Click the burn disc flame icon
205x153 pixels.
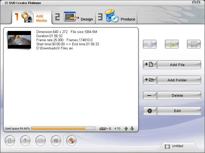71,140
